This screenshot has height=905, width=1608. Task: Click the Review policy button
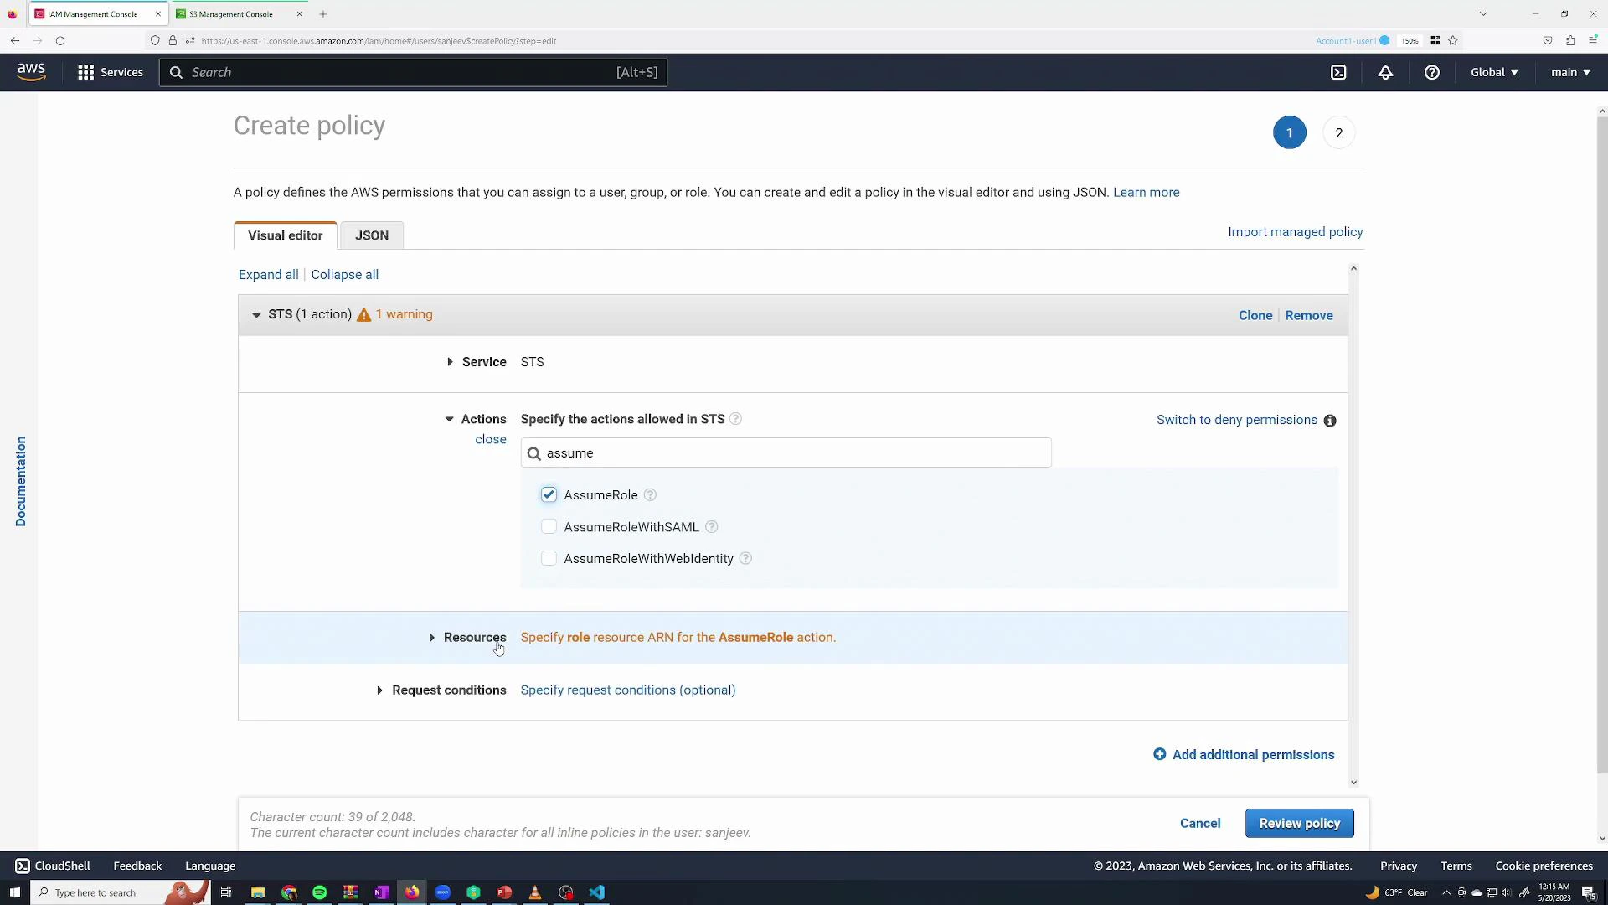[1300, 823]
